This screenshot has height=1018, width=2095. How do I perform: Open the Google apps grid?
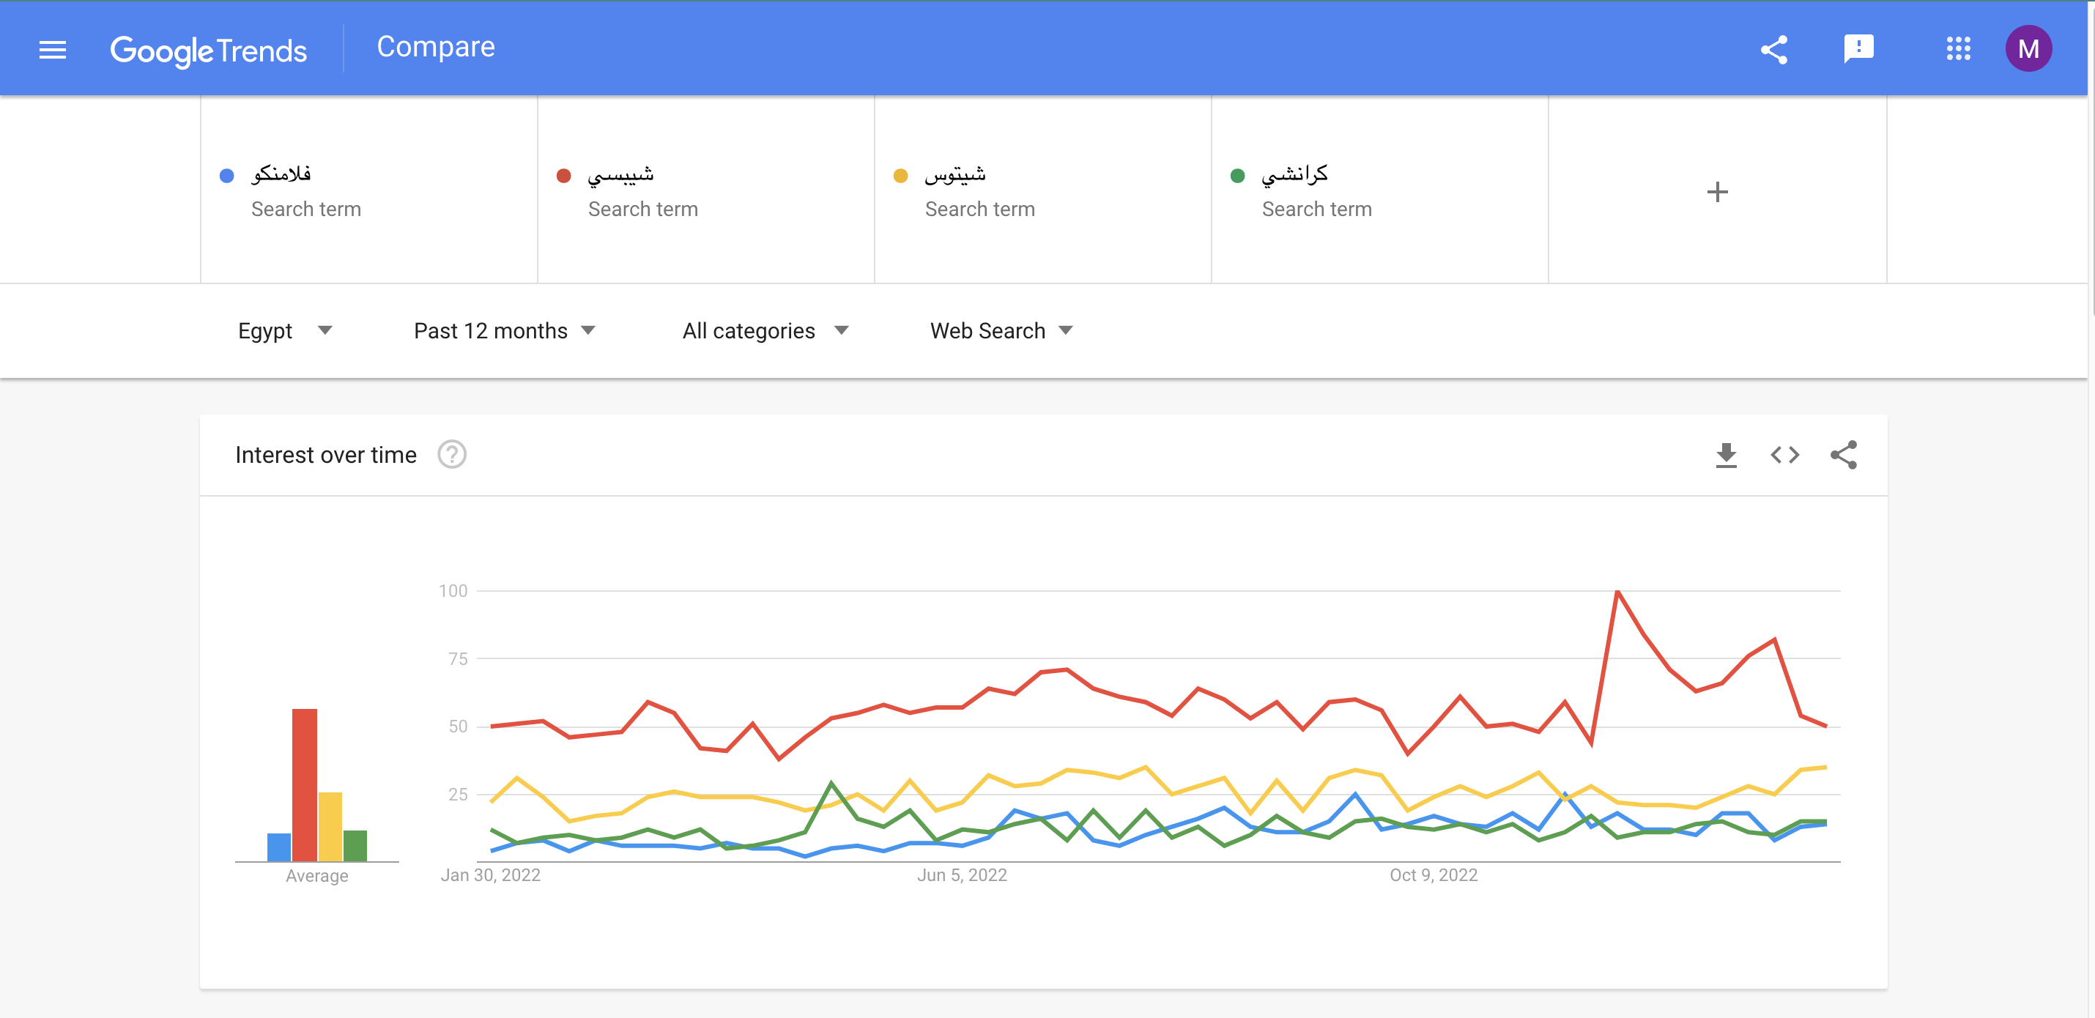(x=1957, y=49)
